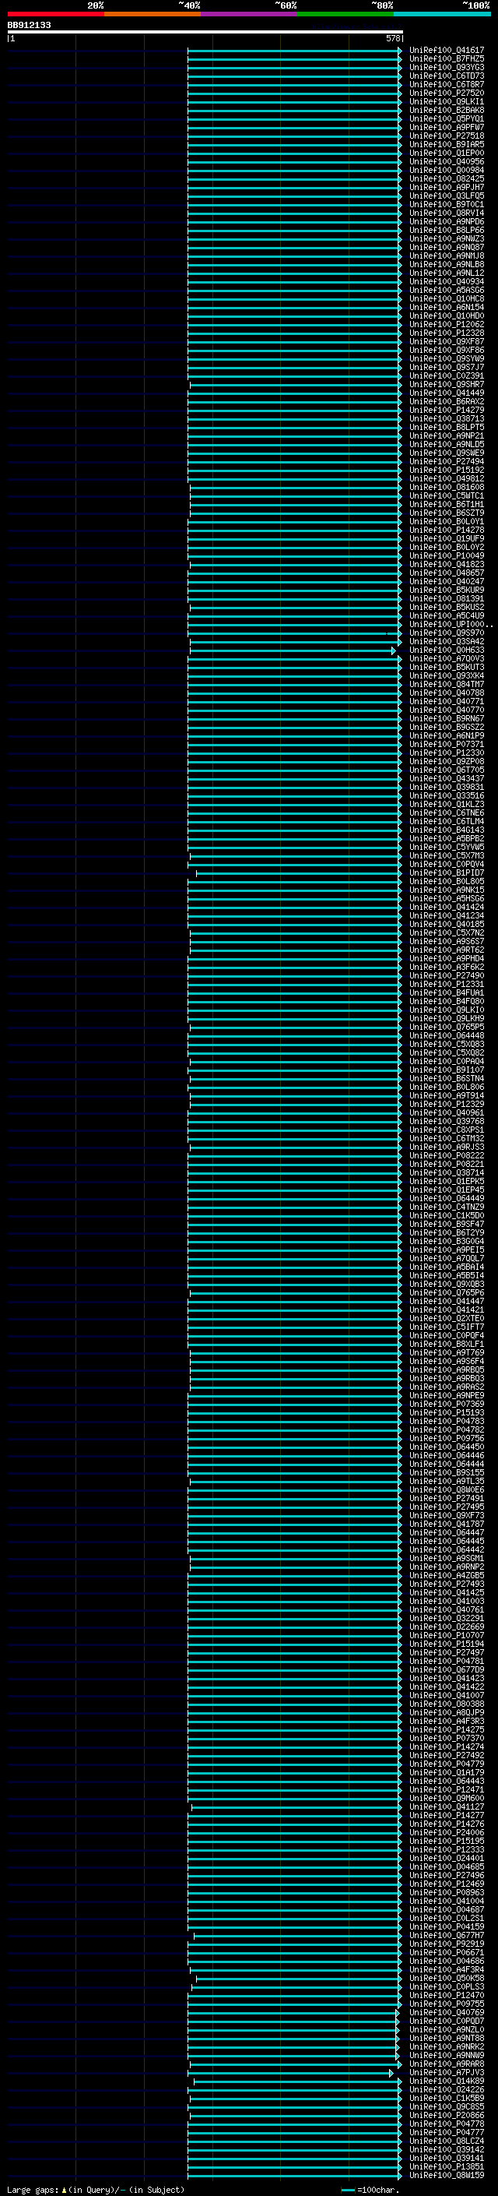The width and height of the screenshot is (498, 2196).
Task: Open the UniRef100_Q93YG3 hit label
Action: click(x=447, y=67)
